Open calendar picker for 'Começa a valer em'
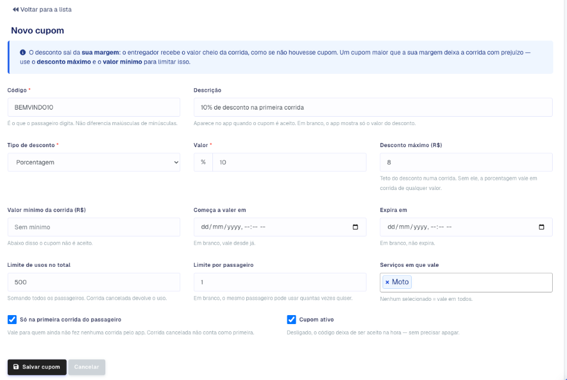 coord(355,227)
